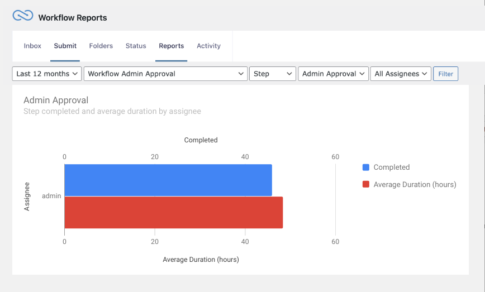
Task: Click the red Average Duration bar
Action: 173,212
